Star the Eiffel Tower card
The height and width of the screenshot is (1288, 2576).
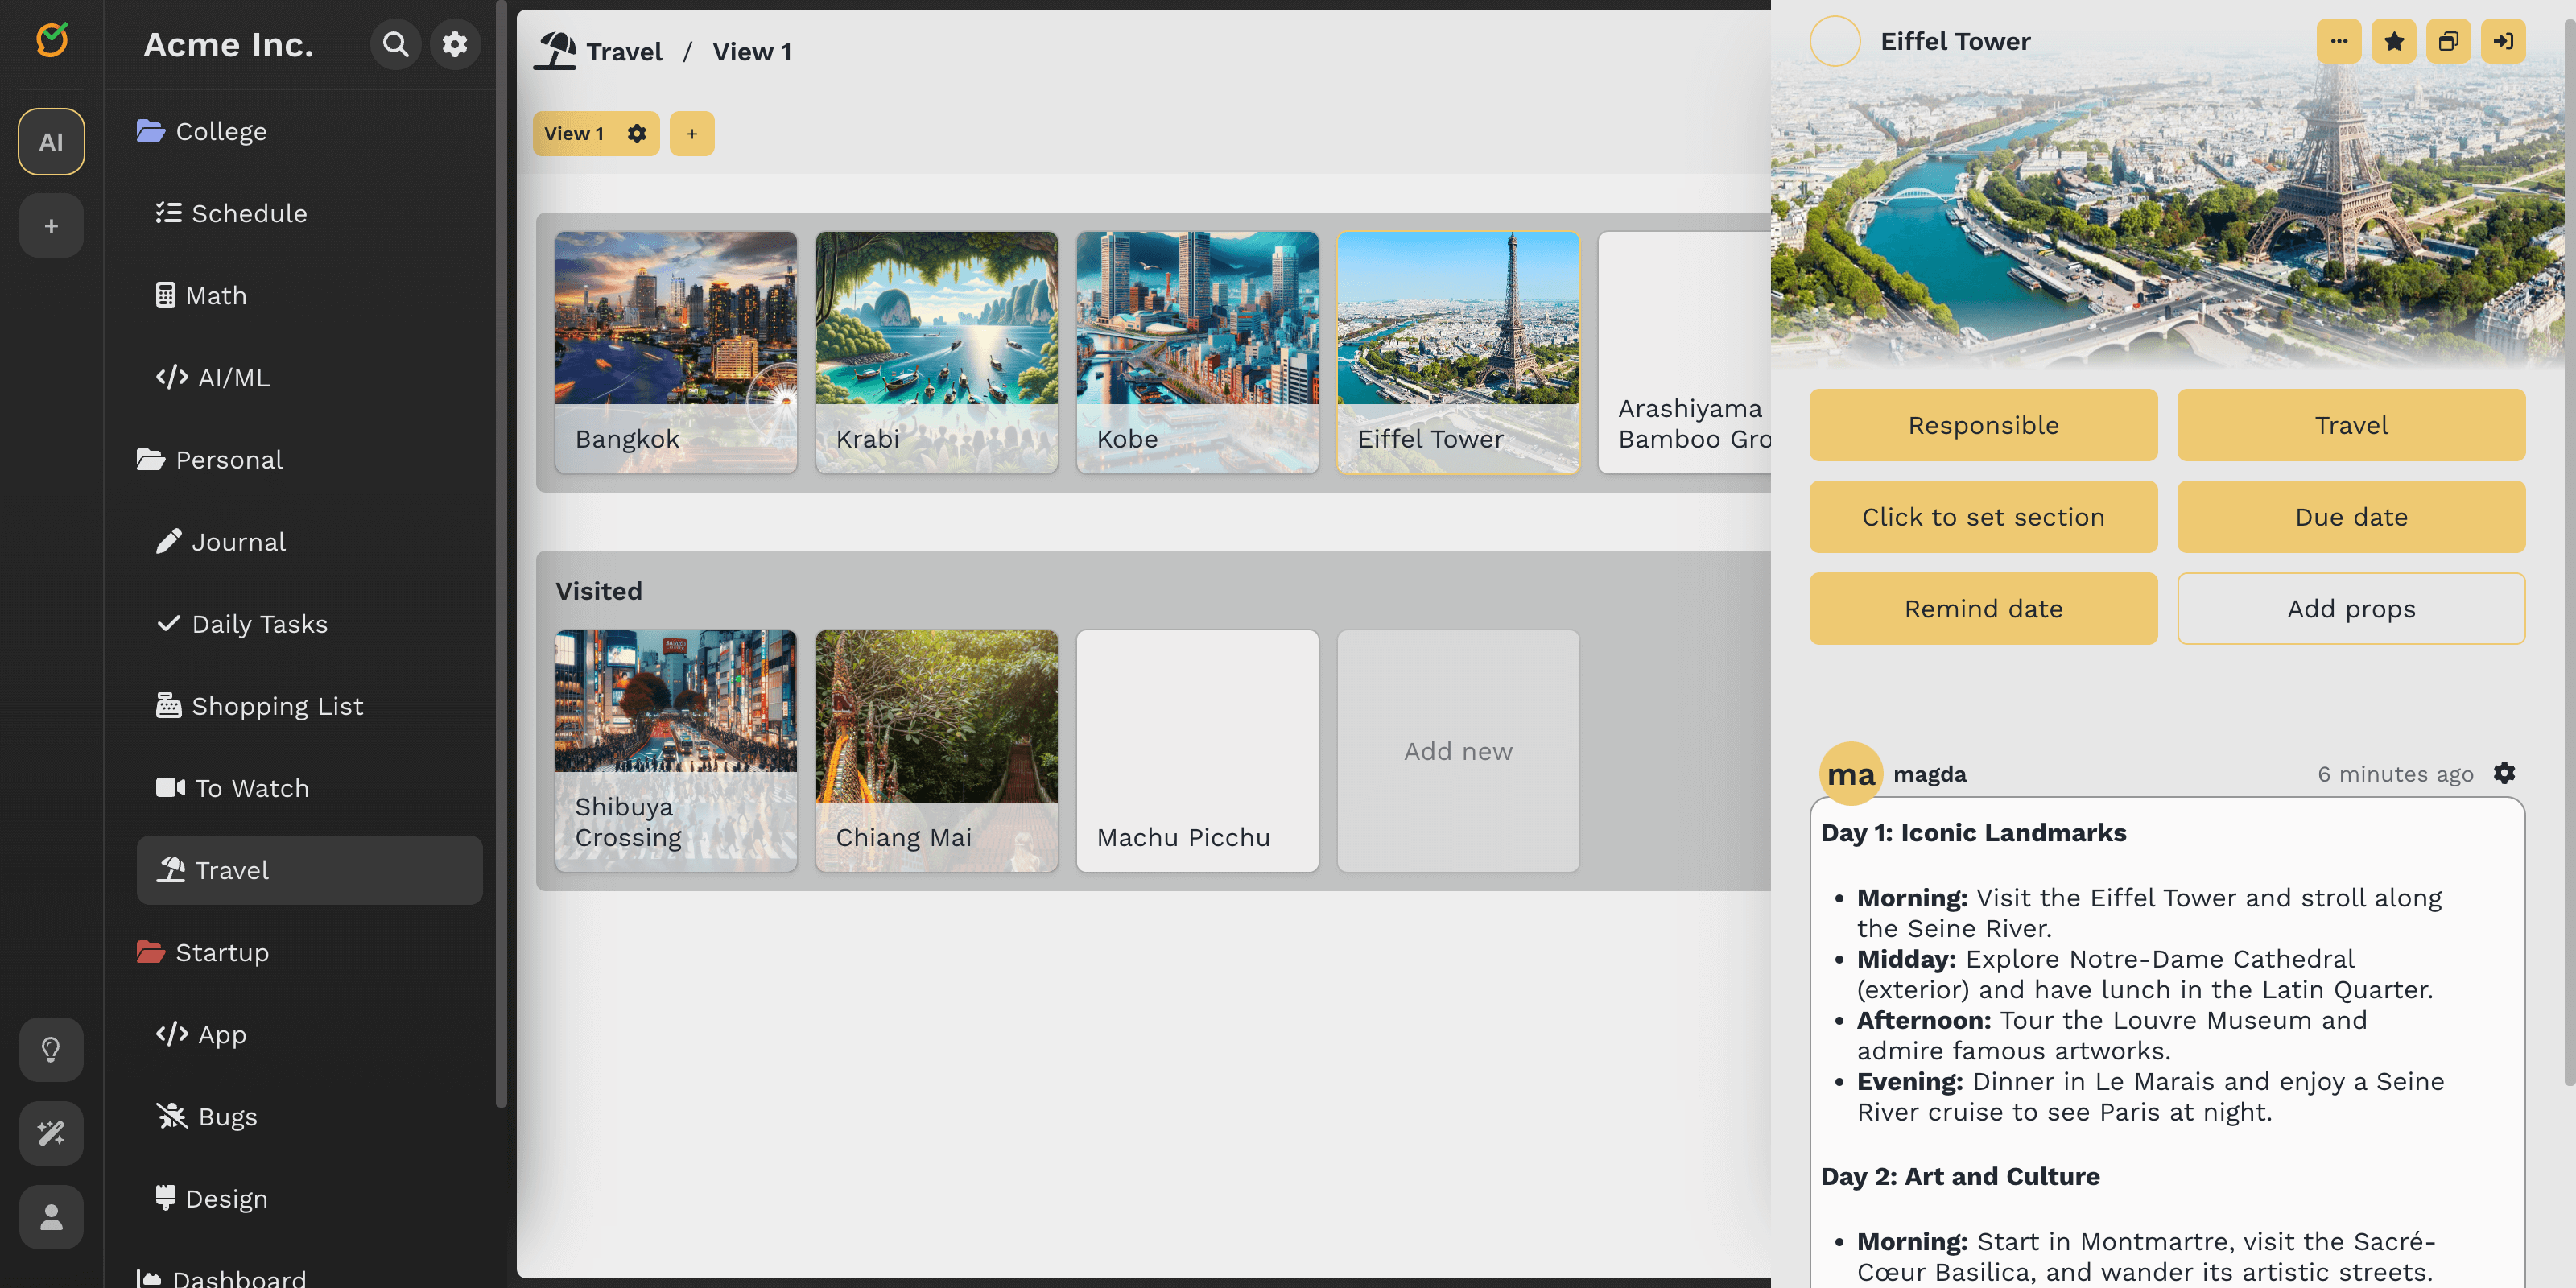[2394, 41]
